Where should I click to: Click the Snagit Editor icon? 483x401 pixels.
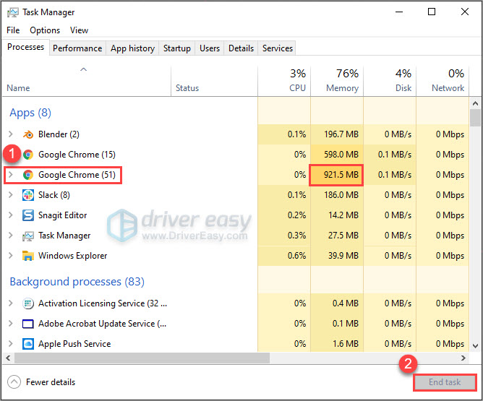(x=28, y=215)
